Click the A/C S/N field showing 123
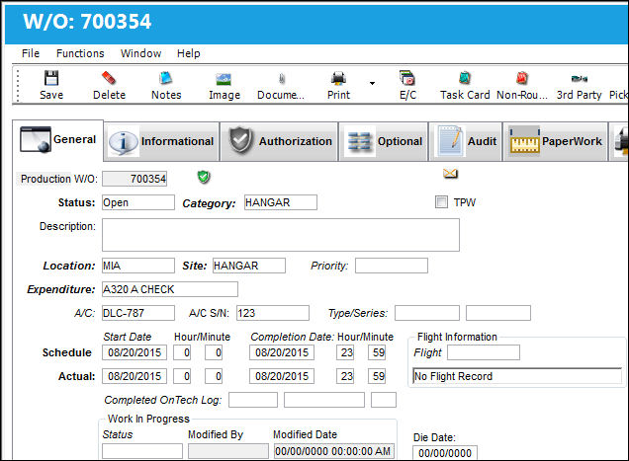This screenshot has width=629, height=461. pyautogui.click(x=273, y=313)
